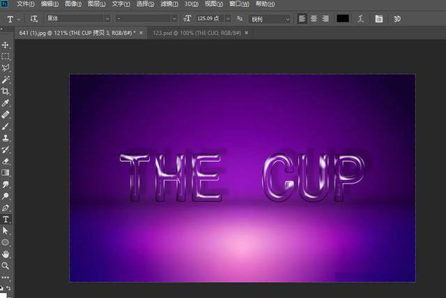Open the 图层 menu
Viewport: 446px width, 298px height.
tap(96, 4)
